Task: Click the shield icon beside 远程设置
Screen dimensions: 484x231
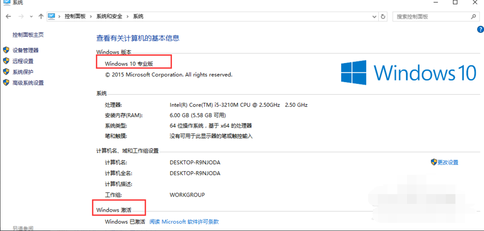Action: (x=6, y=61)
